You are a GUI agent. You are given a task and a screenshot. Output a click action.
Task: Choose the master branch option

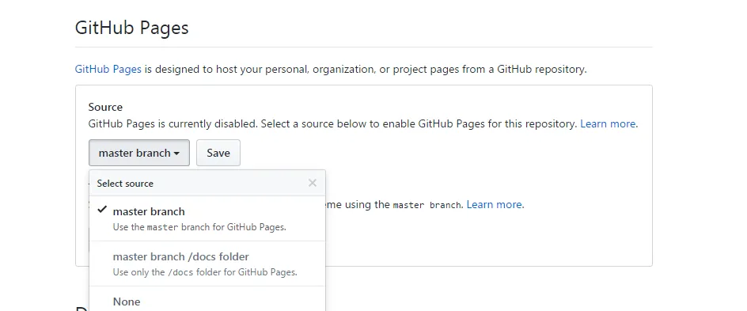pos(207,218)
